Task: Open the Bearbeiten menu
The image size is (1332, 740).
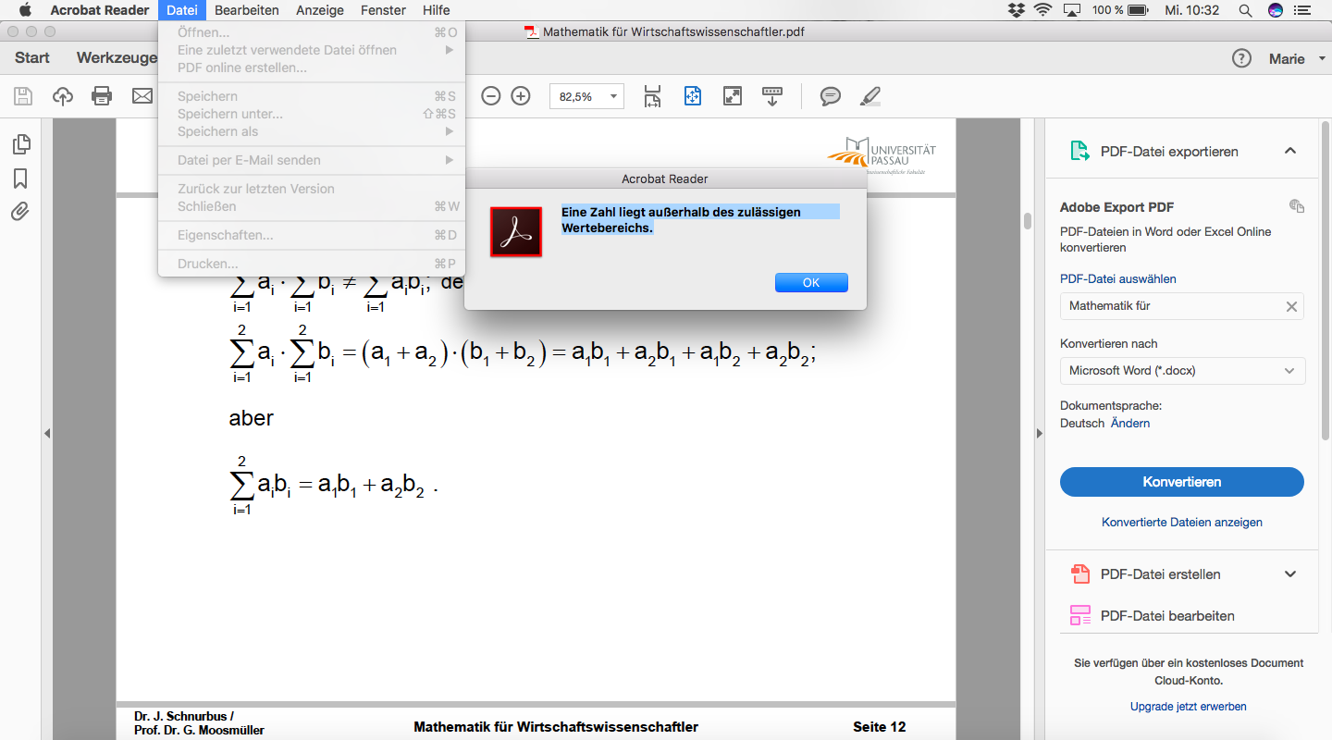Action: [x=247, y=10]
